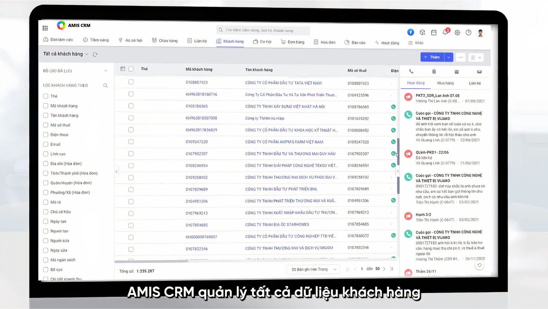Viewport: 548px width, 309px height.
Task: Click the phone icon in right panel
Action: (411, 72)
